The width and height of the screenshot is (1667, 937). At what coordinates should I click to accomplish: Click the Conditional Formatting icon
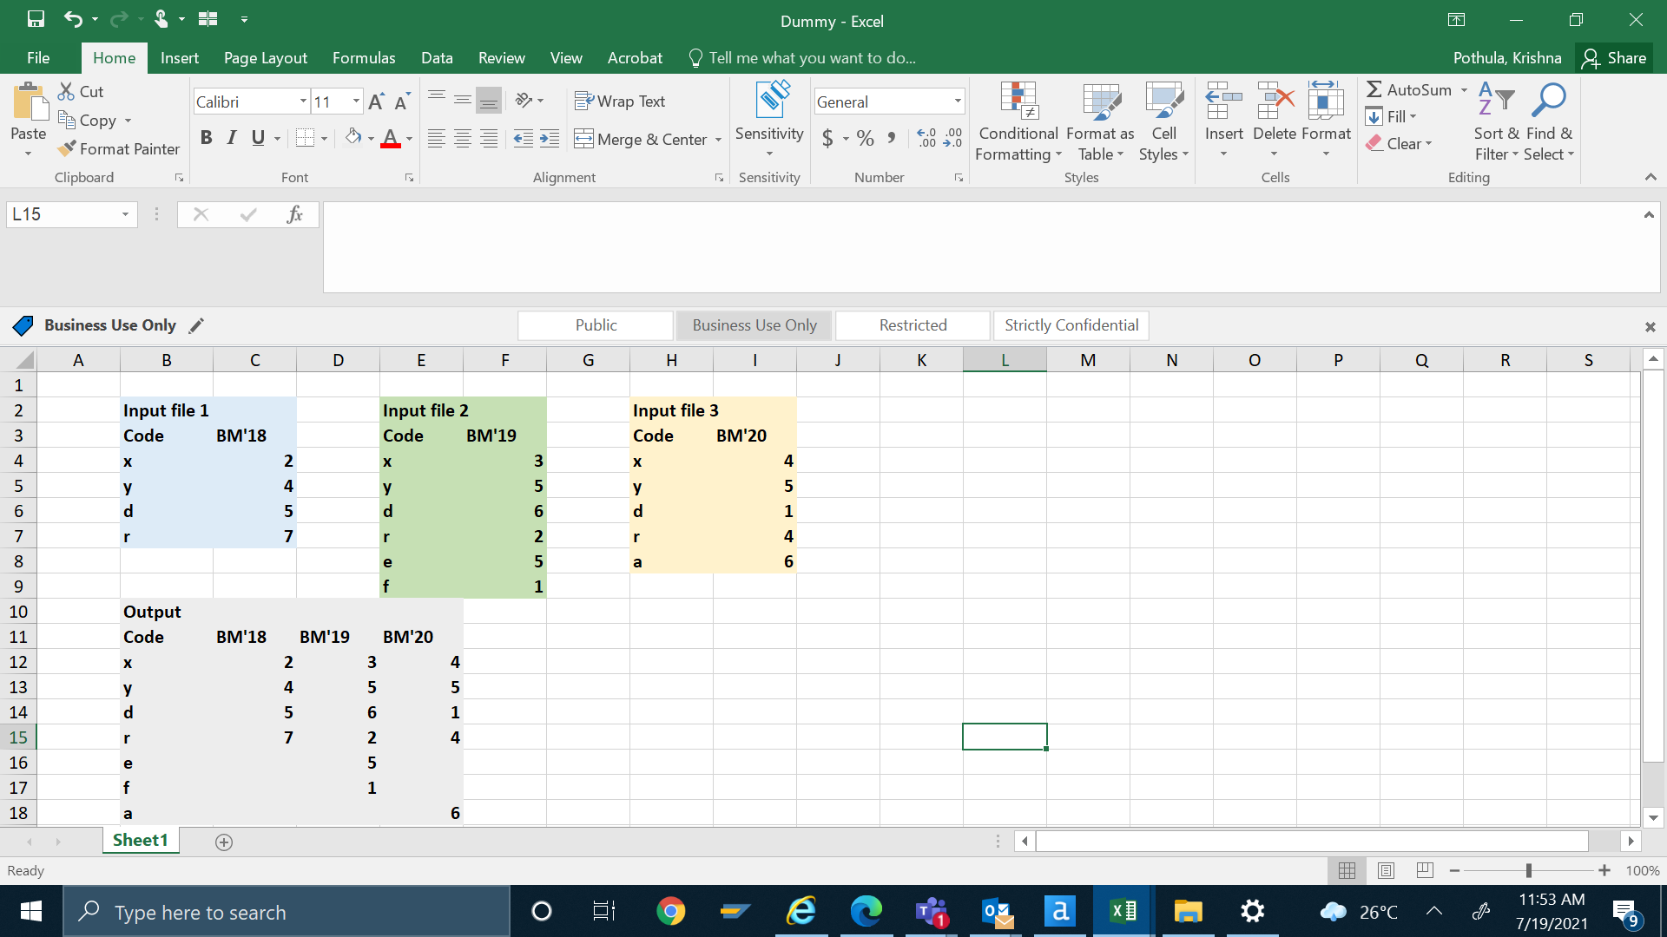(x=1018, y=102)
